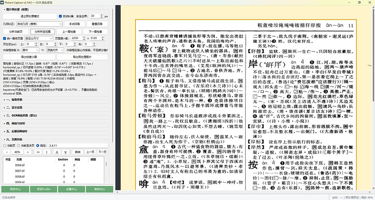Click the downward double-arrow icon in page toolbar
This screenshot has width=375, height=200.
click(x=66, y=152)
